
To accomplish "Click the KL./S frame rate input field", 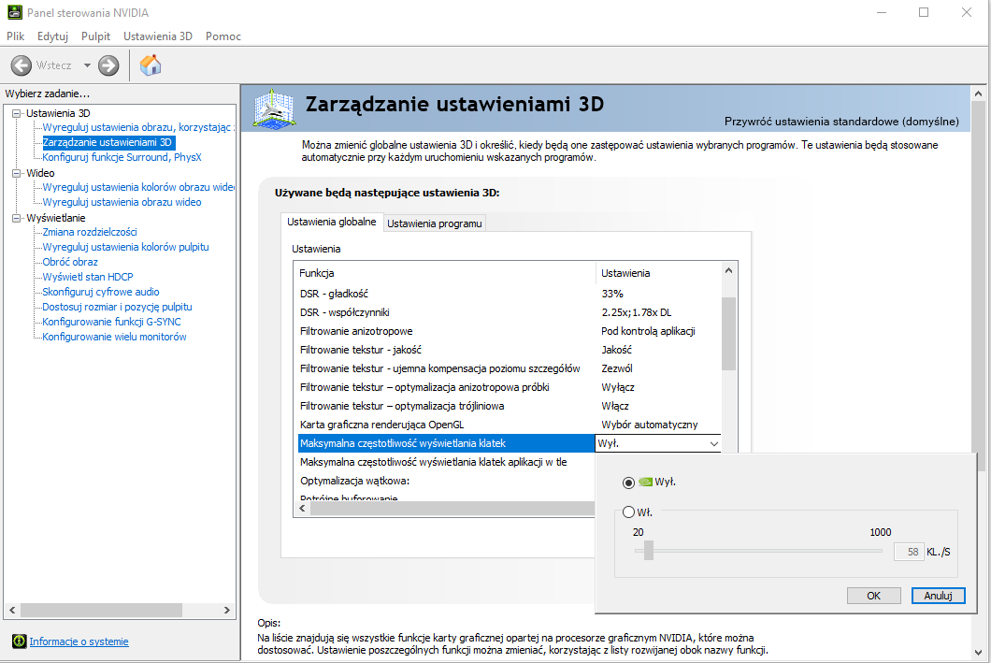I will [909, 552].
